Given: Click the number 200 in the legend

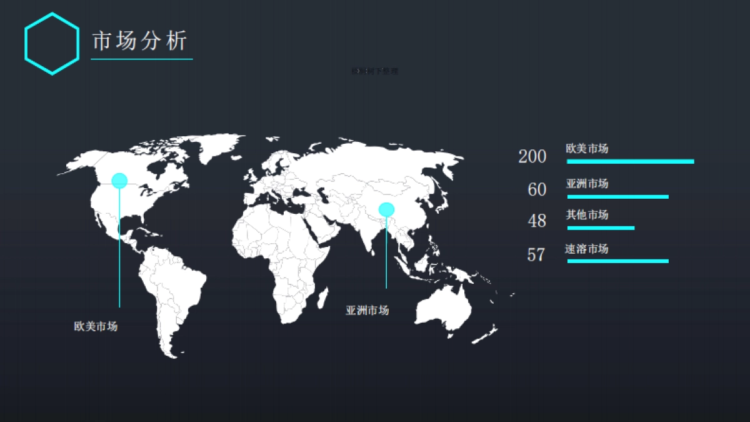Looking at the screenshot, I should coord(532,157).
